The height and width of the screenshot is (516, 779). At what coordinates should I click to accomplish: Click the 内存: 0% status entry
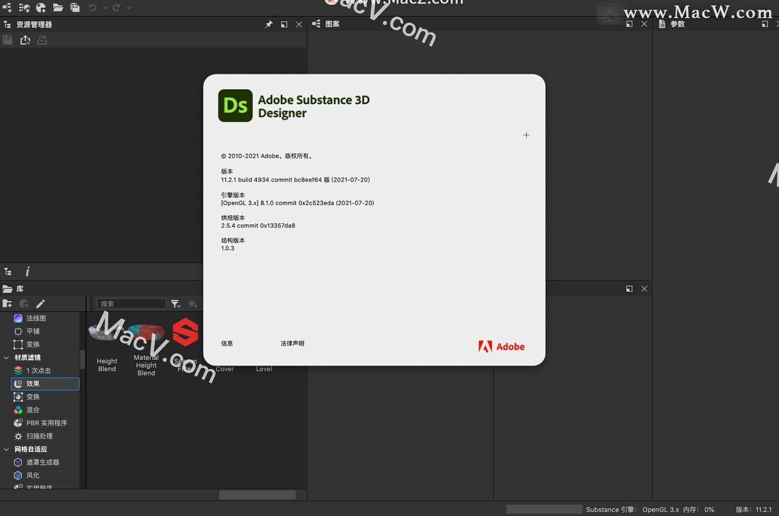[x=699, y=510]
